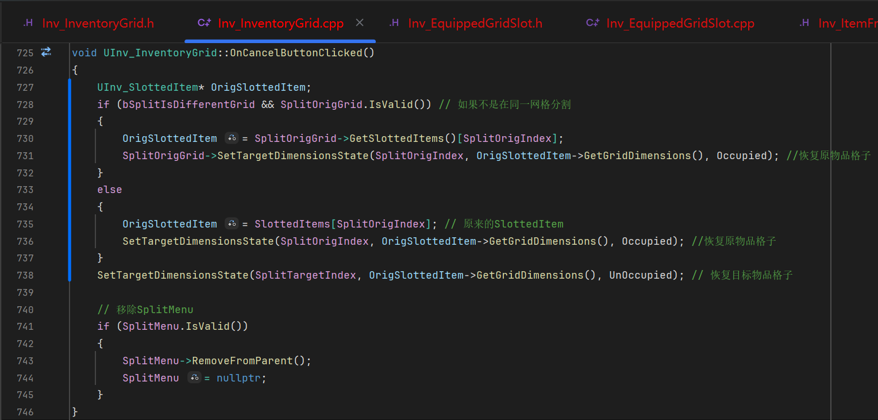Click line number 738 in the gutter
This screenshot has height=420, width=878.
[25, 275]
